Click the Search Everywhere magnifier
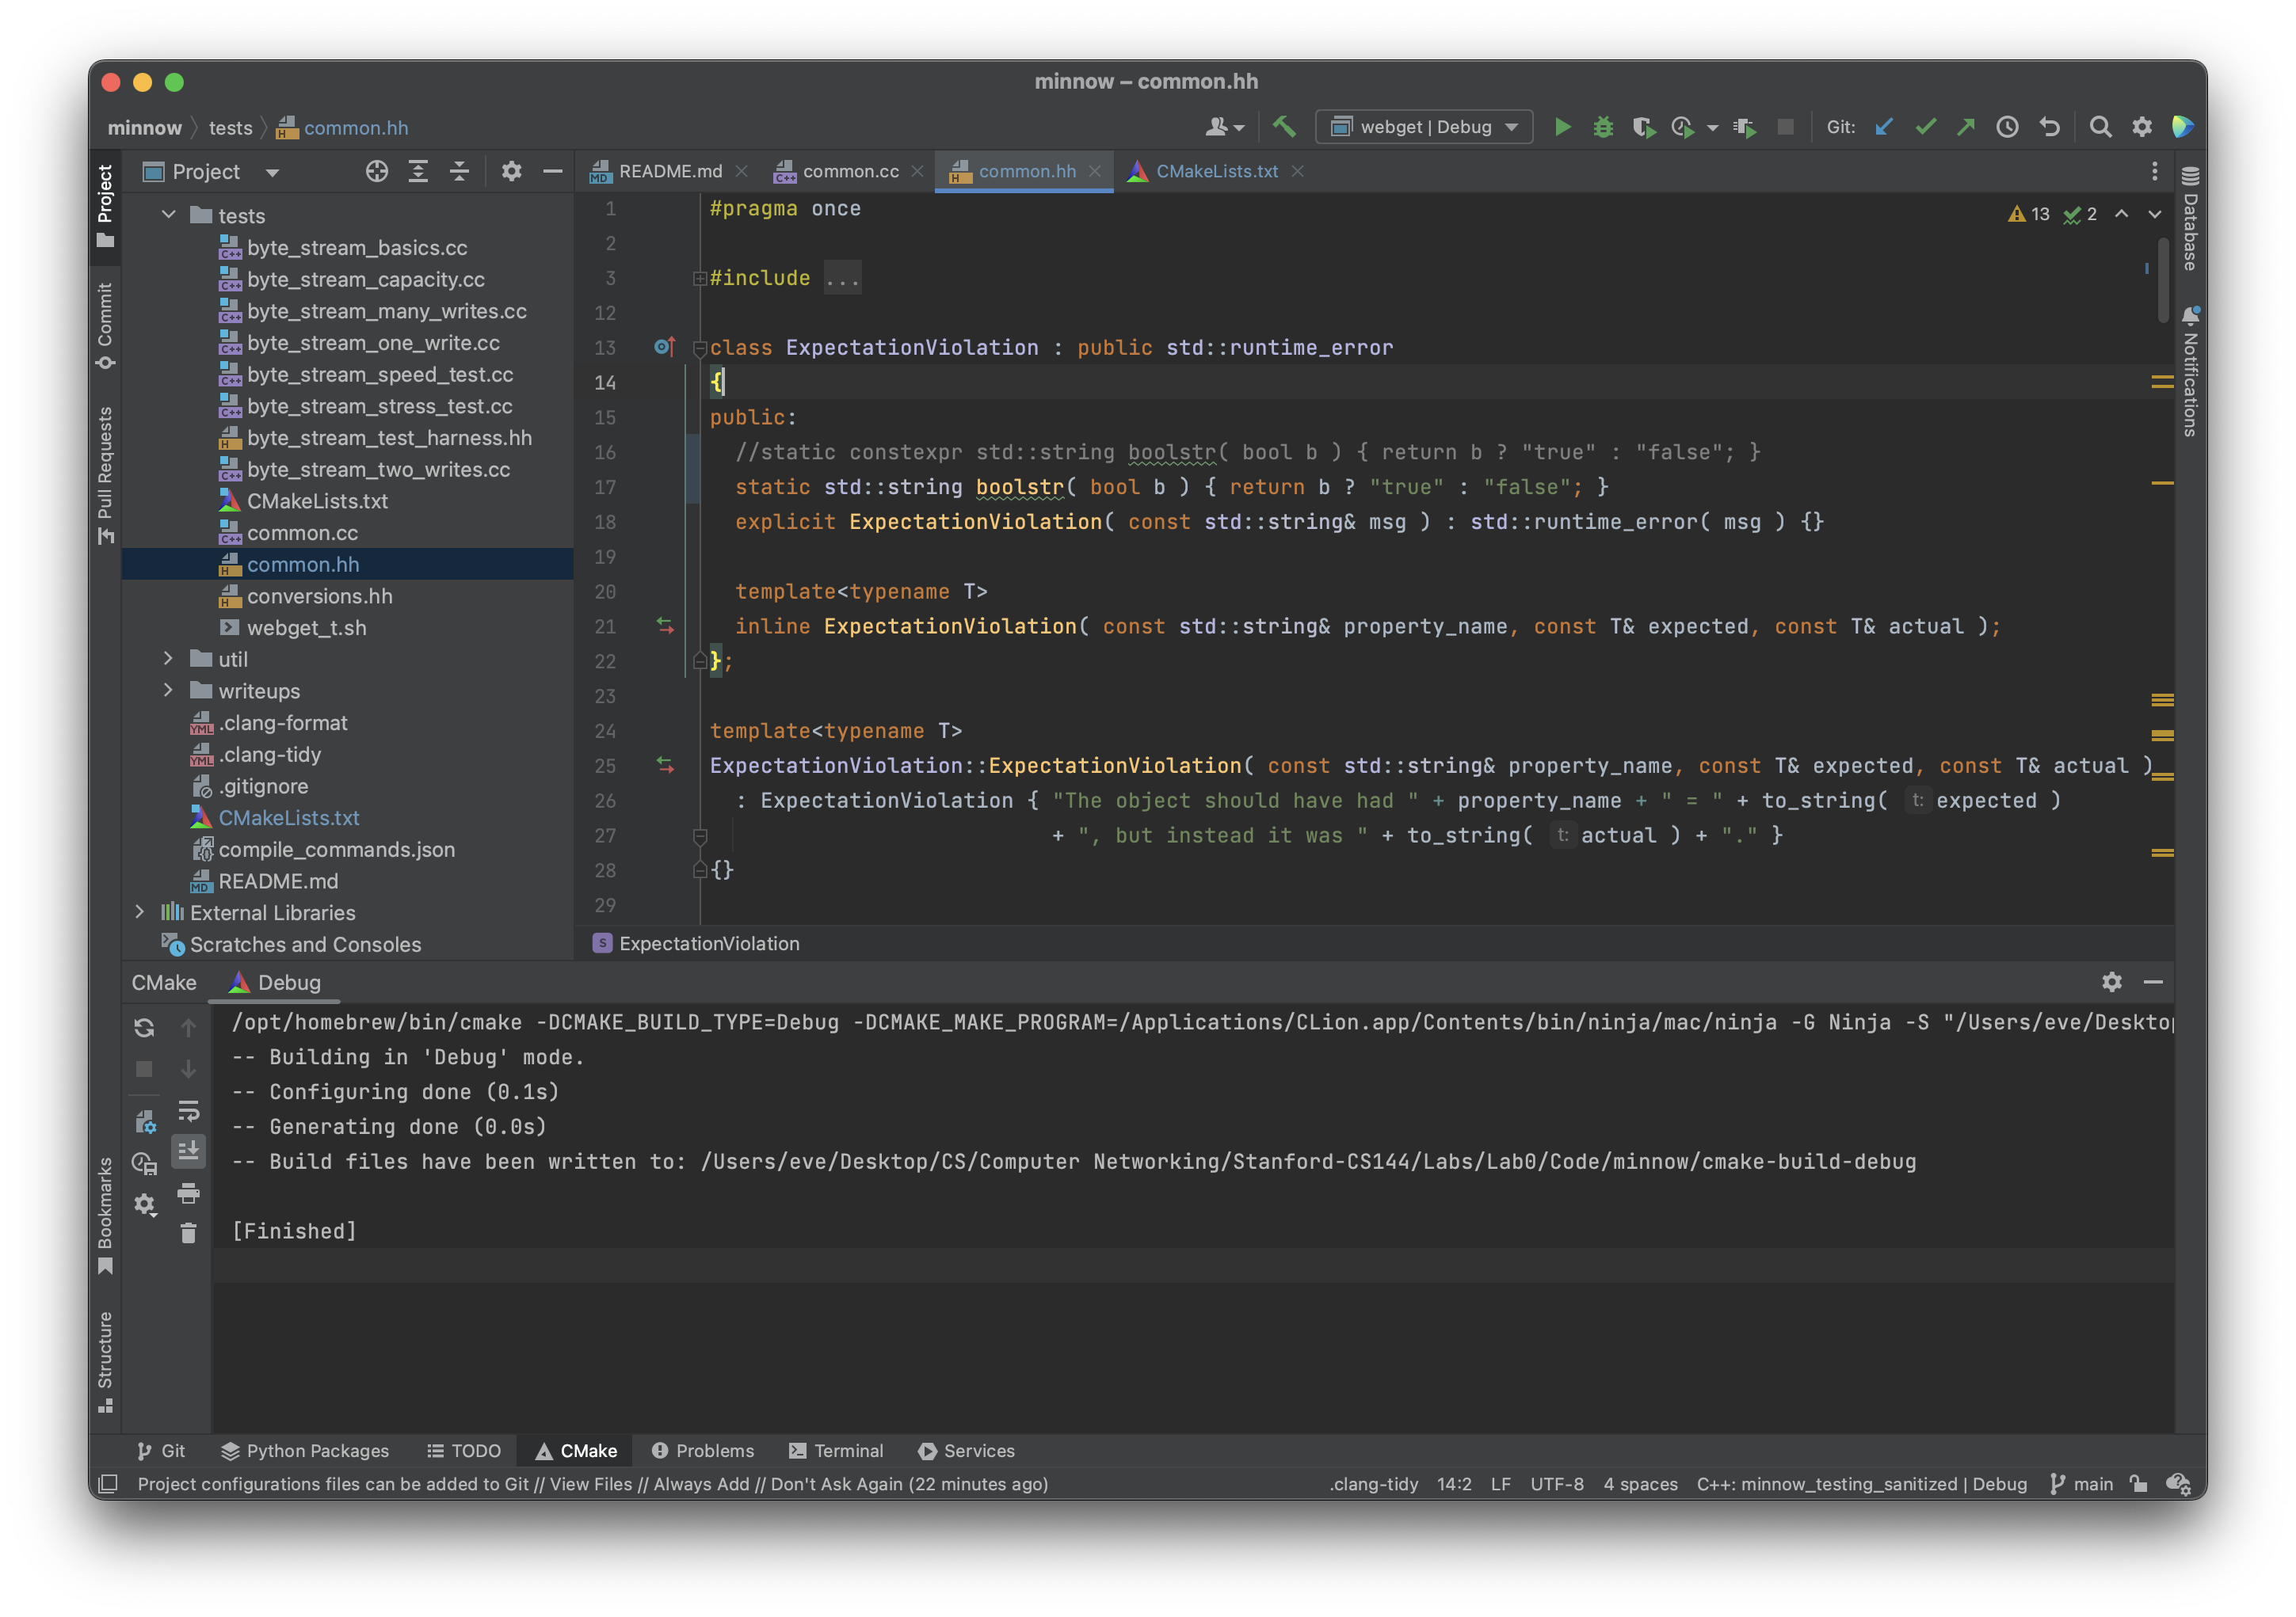The image size is (2296, 1617). tap(2100, 127)
